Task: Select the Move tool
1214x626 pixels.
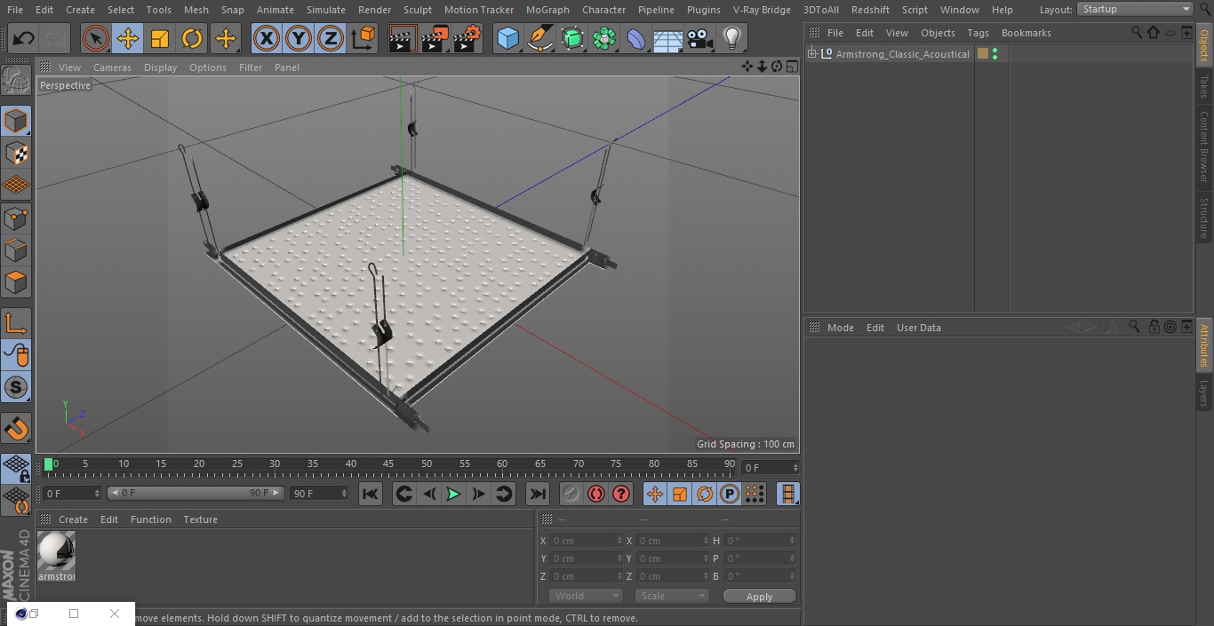Action: (x=128, y=38)
